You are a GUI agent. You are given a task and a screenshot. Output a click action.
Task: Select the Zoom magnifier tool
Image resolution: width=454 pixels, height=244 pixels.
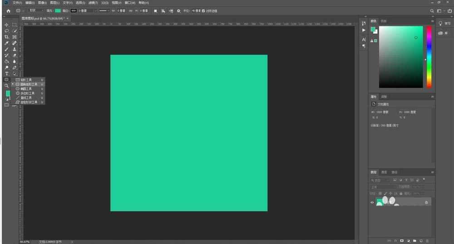pos(7,86)
